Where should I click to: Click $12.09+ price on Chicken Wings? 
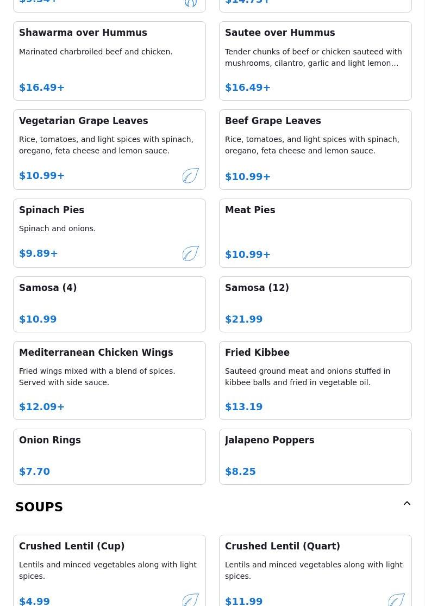pos(42,407)
